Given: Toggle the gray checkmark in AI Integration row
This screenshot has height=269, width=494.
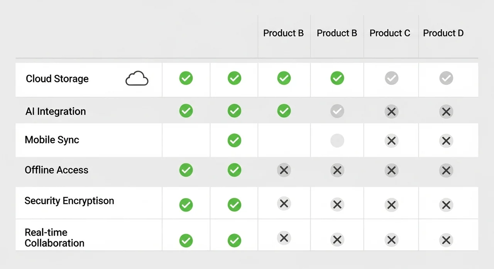Looking at the screenshot, I should (x=337, y=111).
